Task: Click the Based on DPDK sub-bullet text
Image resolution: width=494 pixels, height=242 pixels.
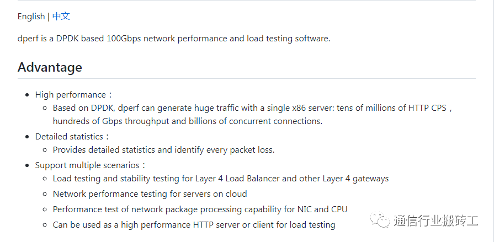Action: tap(253, 108)
